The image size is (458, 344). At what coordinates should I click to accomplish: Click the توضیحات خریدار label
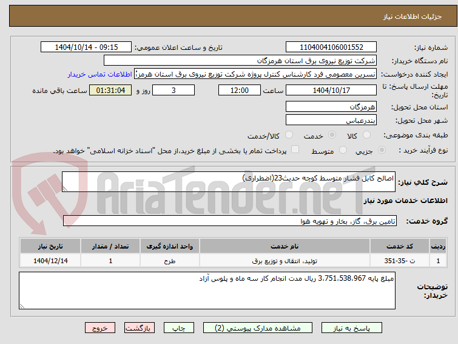tap(433, 291)
